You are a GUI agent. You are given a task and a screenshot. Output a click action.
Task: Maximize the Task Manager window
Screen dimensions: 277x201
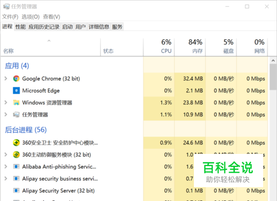tap(247, 7)
